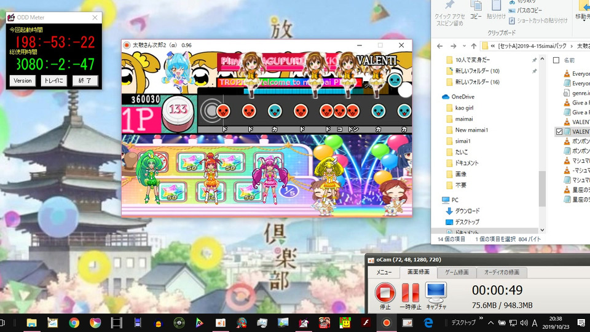This screenshot has width=590, height=332.
Task: Open File Explorer from taskbar
Action: pos(31,323)
